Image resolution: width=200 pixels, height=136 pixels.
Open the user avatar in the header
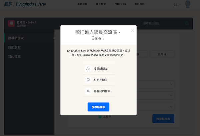click(x=188, y=4)
